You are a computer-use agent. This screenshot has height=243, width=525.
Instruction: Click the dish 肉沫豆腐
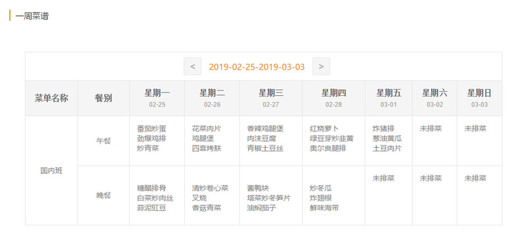pos(261,139)
